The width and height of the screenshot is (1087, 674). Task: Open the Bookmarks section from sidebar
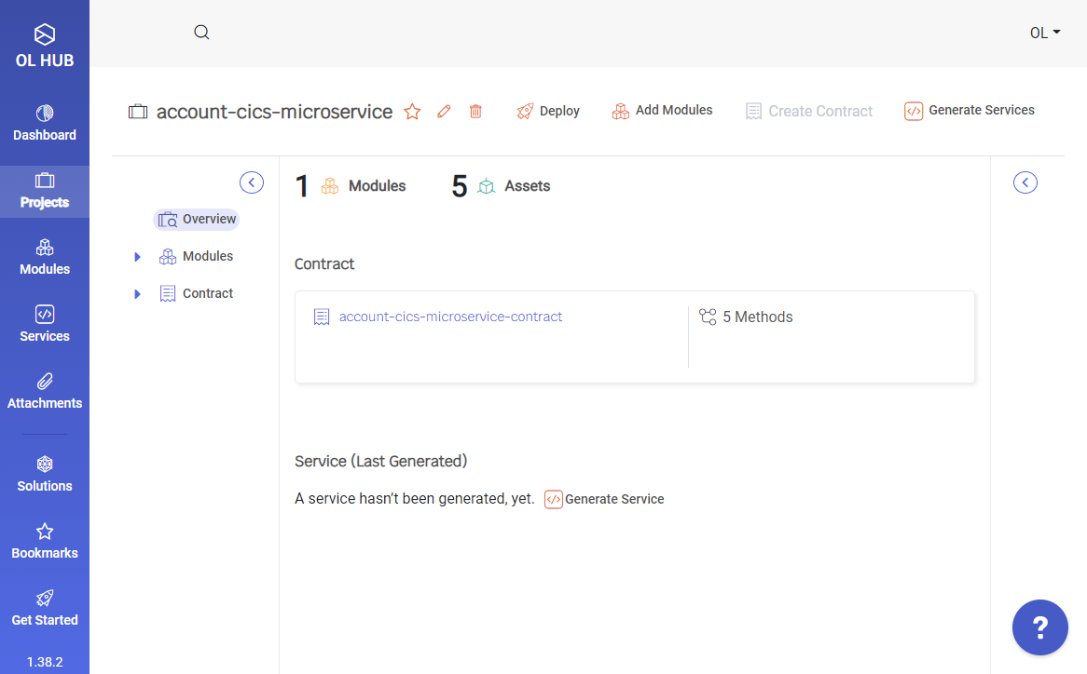pos(45,540)
